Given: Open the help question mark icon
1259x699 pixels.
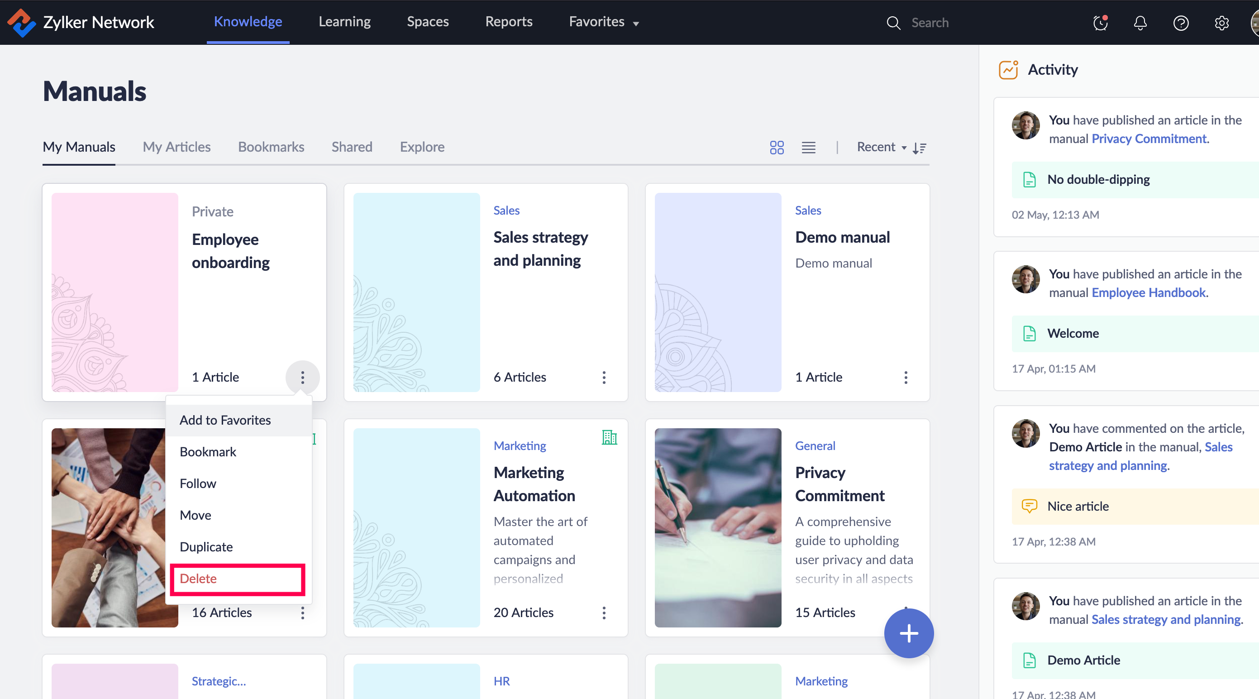Looking at the screenshot, I should [1180, 23].
